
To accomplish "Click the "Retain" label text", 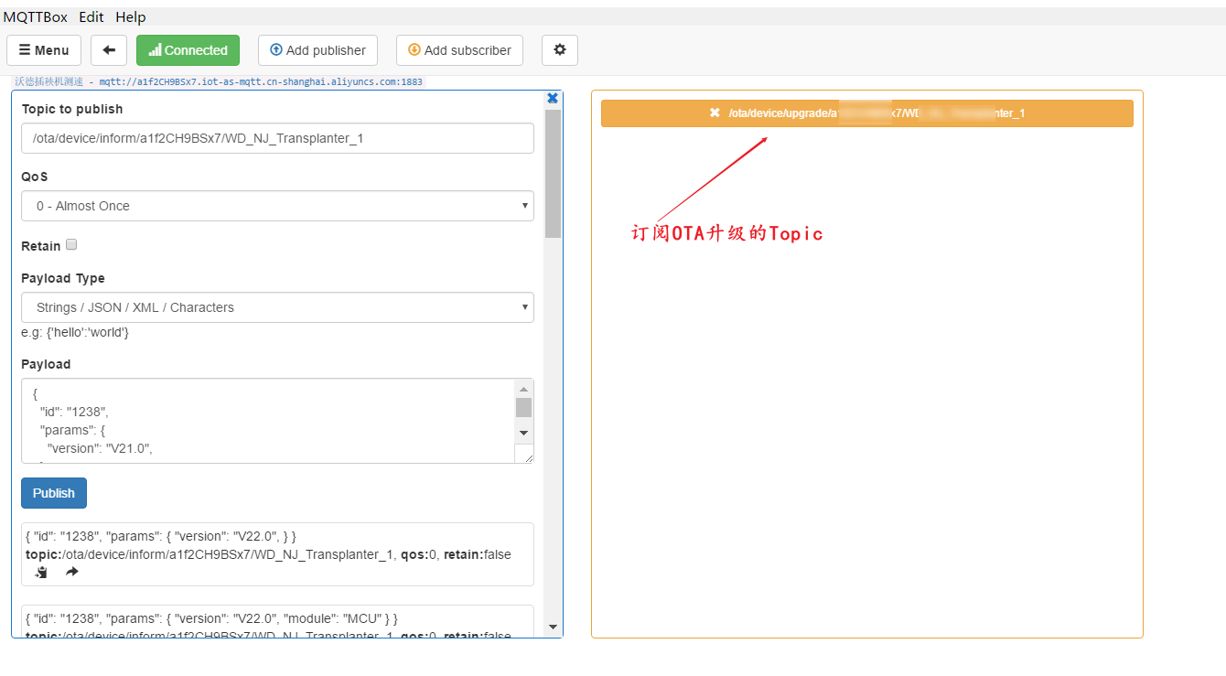I will tap(41, 246).
